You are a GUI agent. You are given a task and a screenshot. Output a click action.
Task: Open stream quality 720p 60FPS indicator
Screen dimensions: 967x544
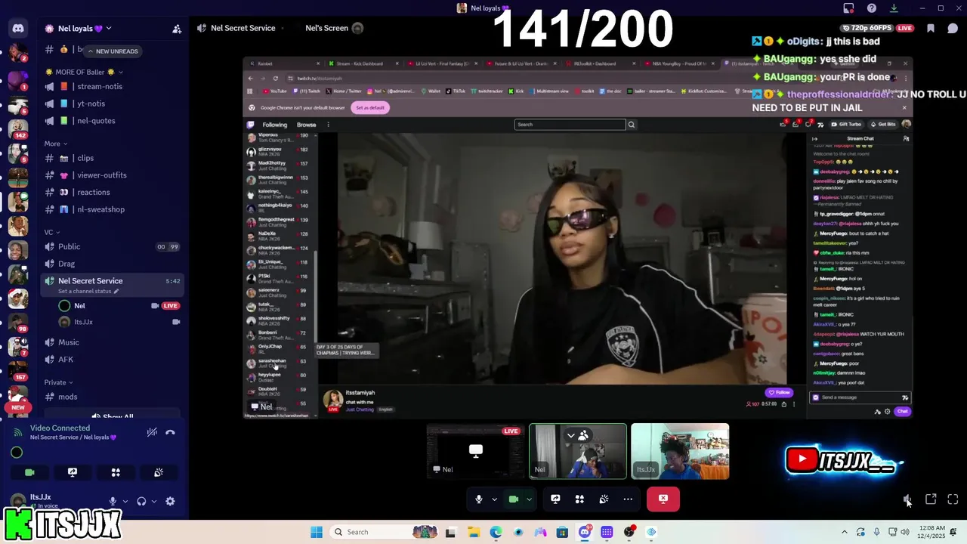point(868,28)
